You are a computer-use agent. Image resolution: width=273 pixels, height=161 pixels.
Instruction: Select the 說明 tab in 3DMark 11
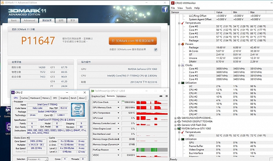point(61,21)
